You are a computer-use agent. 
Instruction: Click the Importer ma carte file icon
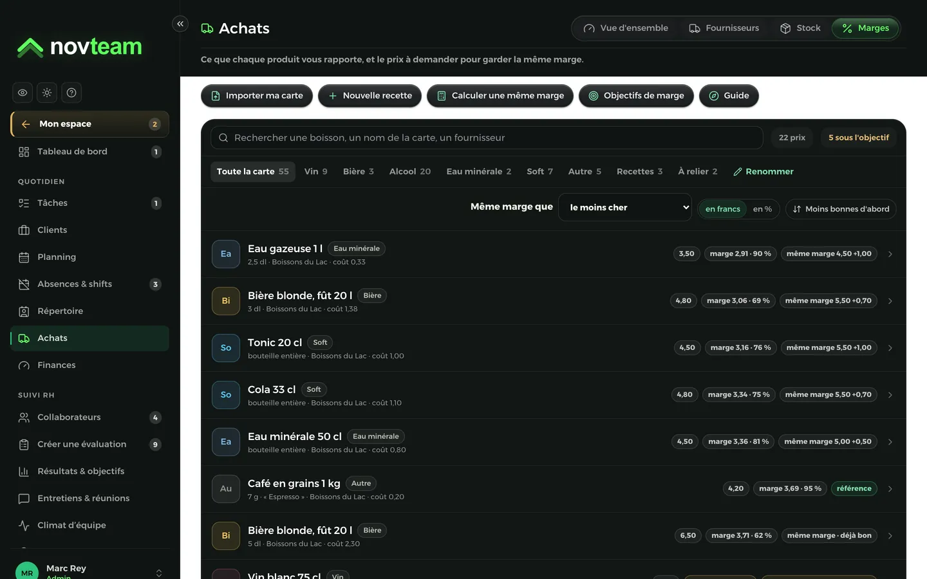pos(216,96)
